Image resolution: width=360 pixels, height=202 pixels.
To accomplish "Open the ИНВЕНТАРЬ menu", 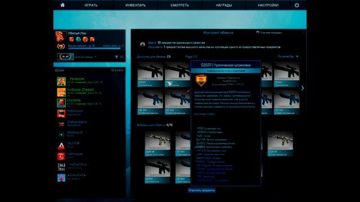I will click(136, 5).
